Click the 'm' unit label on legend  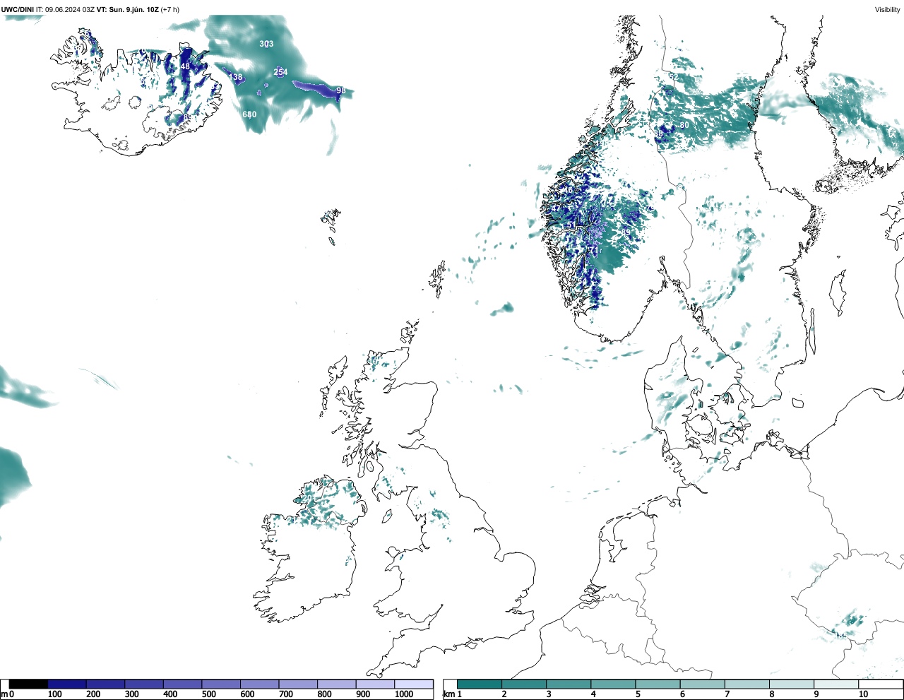(4, 695)
